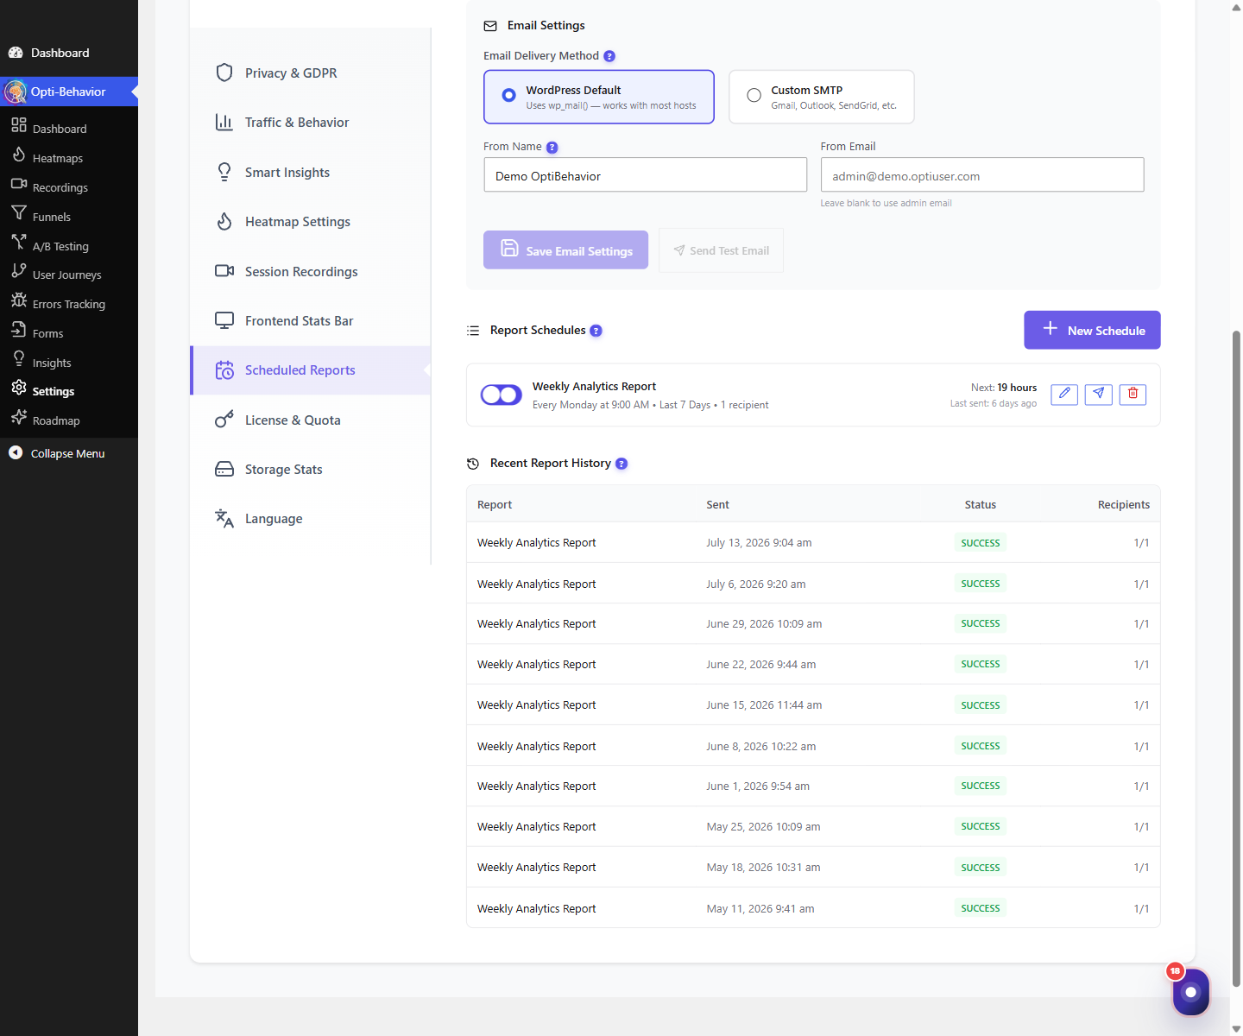Toggle the Weekly Analytics Report schedule switch
Viewport: 1243px width, 1036px height.
pos(502,395)
